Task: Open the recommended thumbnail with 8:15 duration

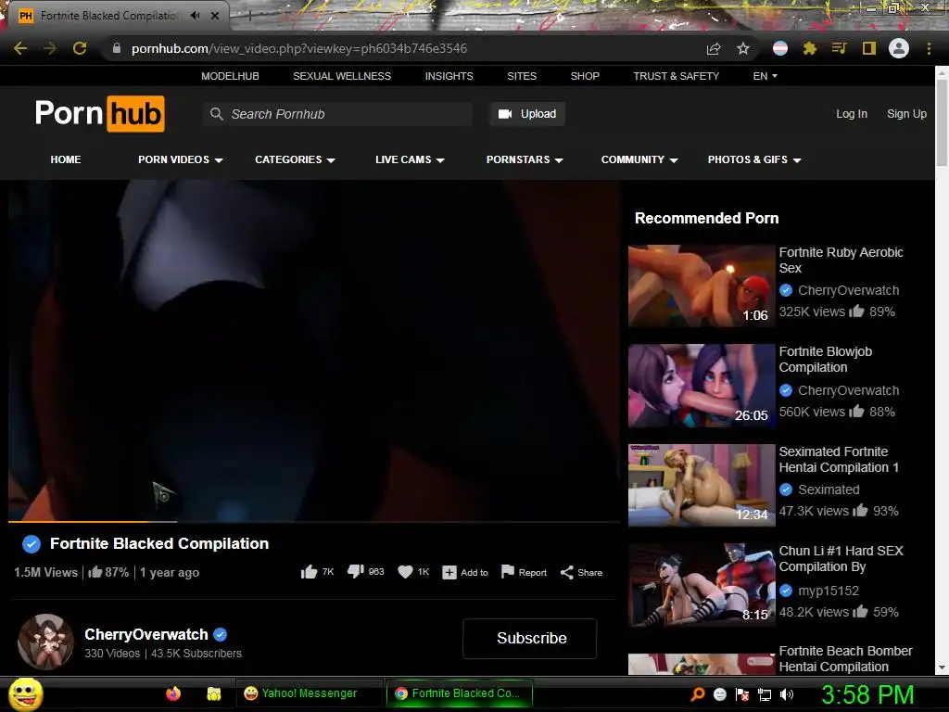Action: tap(702, 585)
